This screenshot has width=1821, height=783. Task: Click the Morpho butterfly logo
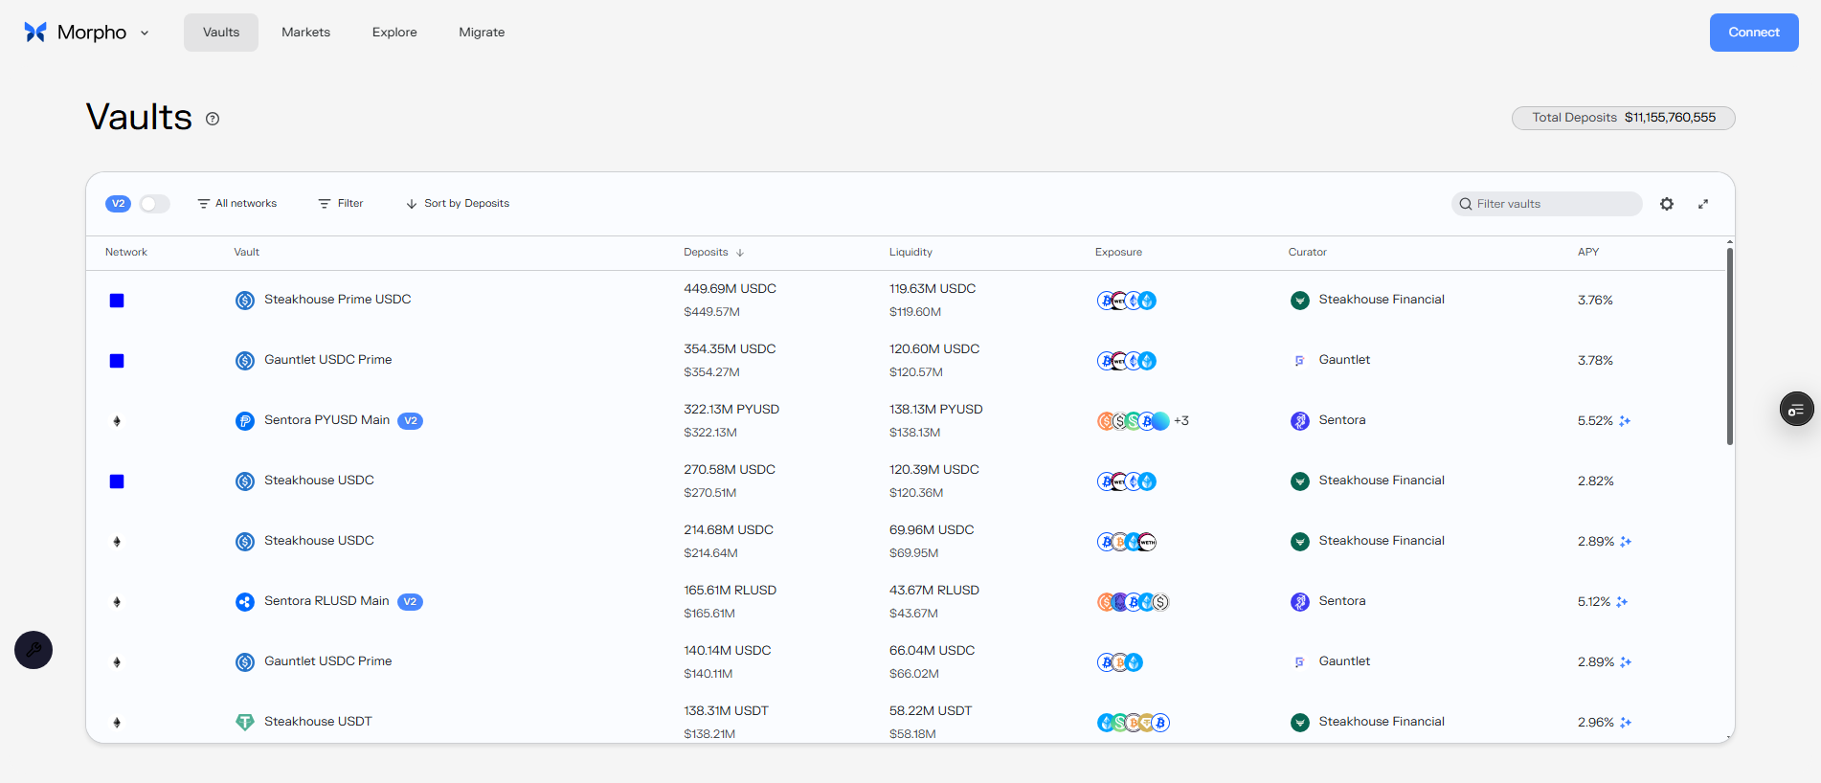pos(35,33)
